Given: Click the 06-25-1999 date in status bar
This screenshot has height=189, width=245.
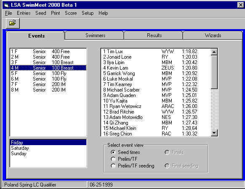Looking at the screenshot, I should [101, 185].
